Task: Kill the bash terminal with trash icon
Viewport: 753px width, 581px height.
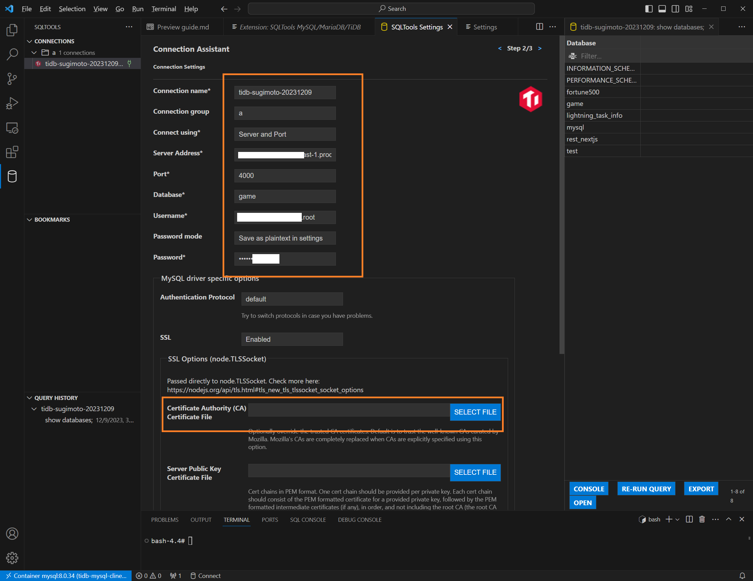Action: 702,519
